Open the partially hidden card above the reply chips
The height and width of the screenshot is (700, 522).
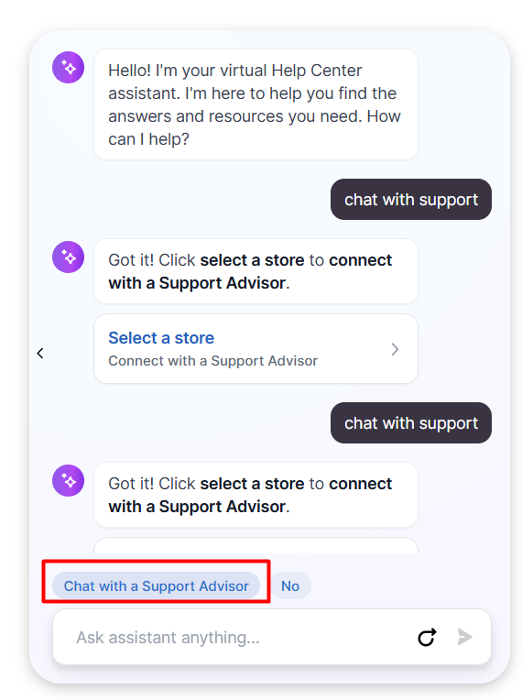point(256,545)
